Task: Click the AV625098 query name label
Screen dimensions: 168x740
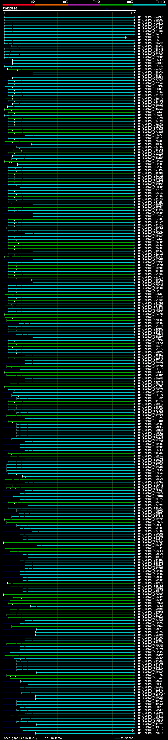Action: tap(10, 8)
